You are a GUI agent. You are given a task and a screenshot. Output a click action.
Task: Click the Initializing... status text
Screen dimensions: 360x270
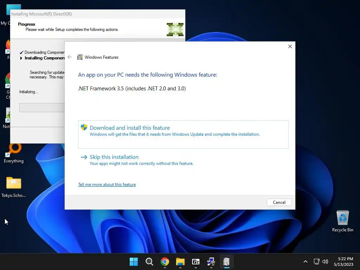click(x=29, y=92)
